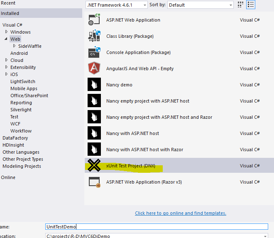Click the Nancy demo flame icon
Image resolution: width=274 pixels, height=238 pixels.
click(x=94, y=84)
